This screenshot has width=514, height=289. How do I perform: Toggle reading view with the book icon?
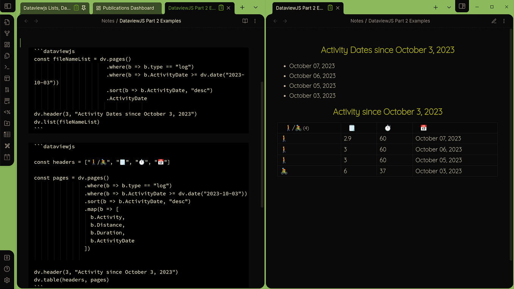(245, 21)
